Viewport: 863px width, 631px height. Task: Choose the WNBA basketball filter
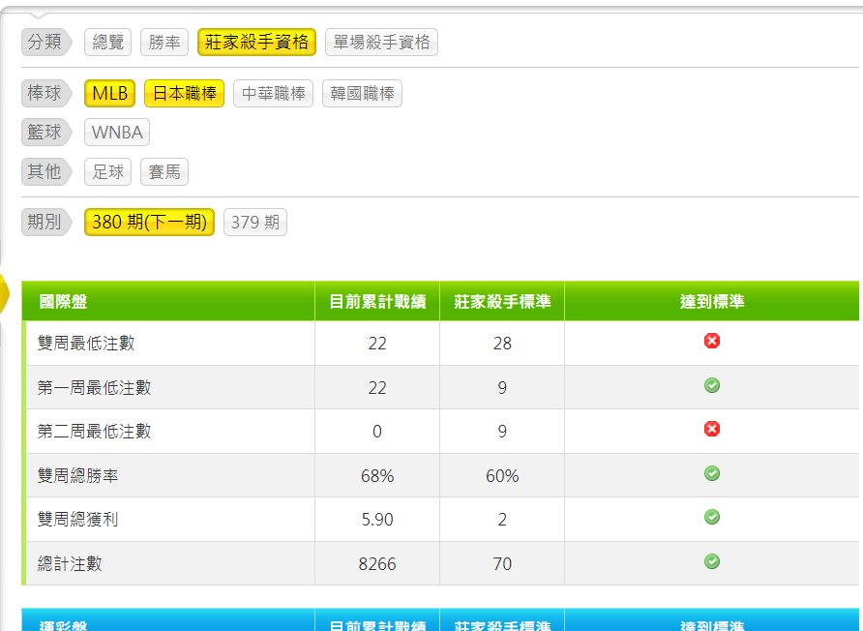pyautogui.click(x=117, y=133)
